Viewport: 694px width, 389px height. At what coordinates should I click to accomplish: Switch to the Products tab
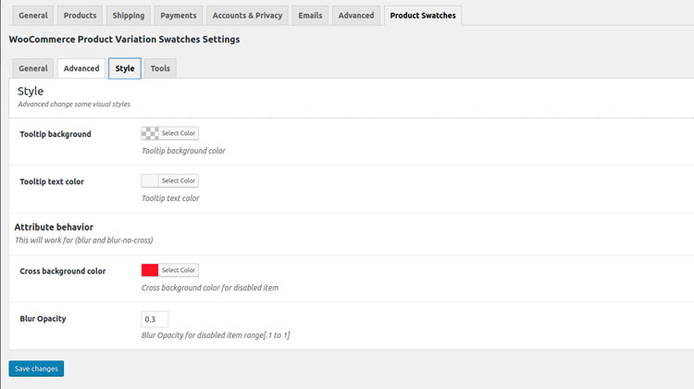80,16
